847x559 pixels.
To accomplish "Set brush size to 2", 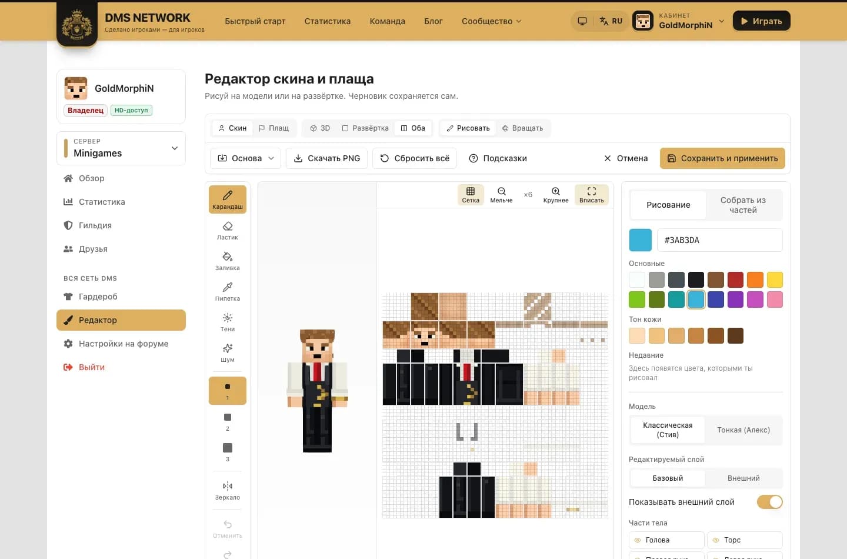I will point(228,421).
